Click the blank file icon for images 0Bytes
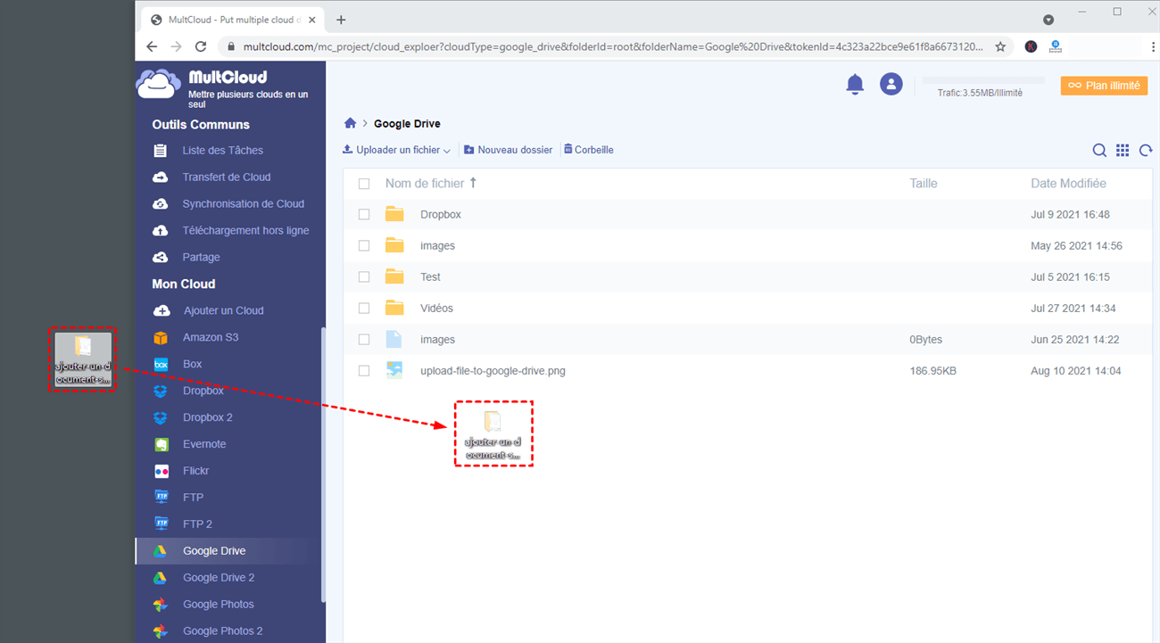 coord(394,339)
